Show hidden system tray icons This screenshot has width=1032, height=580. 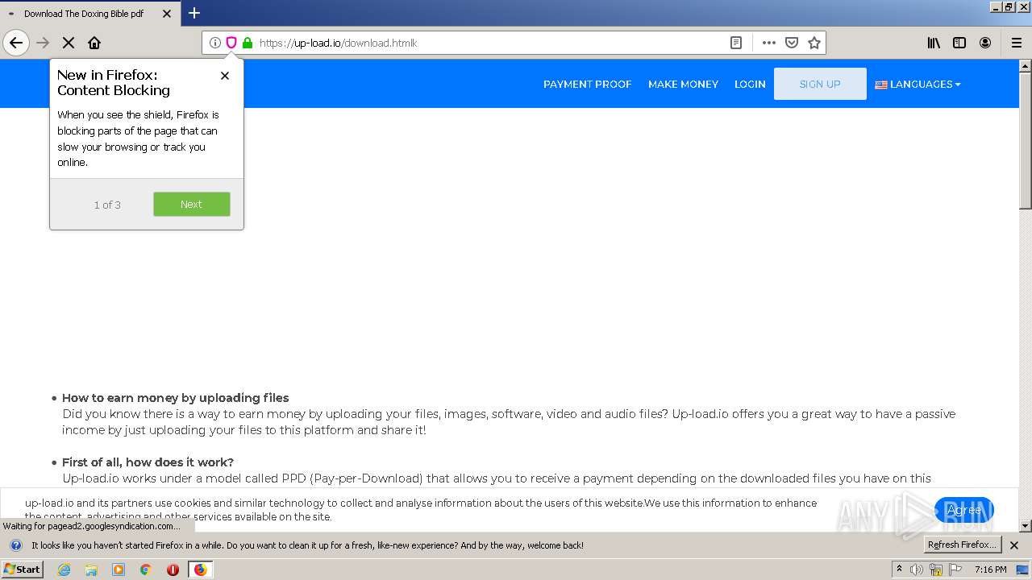tap(900, 570)
